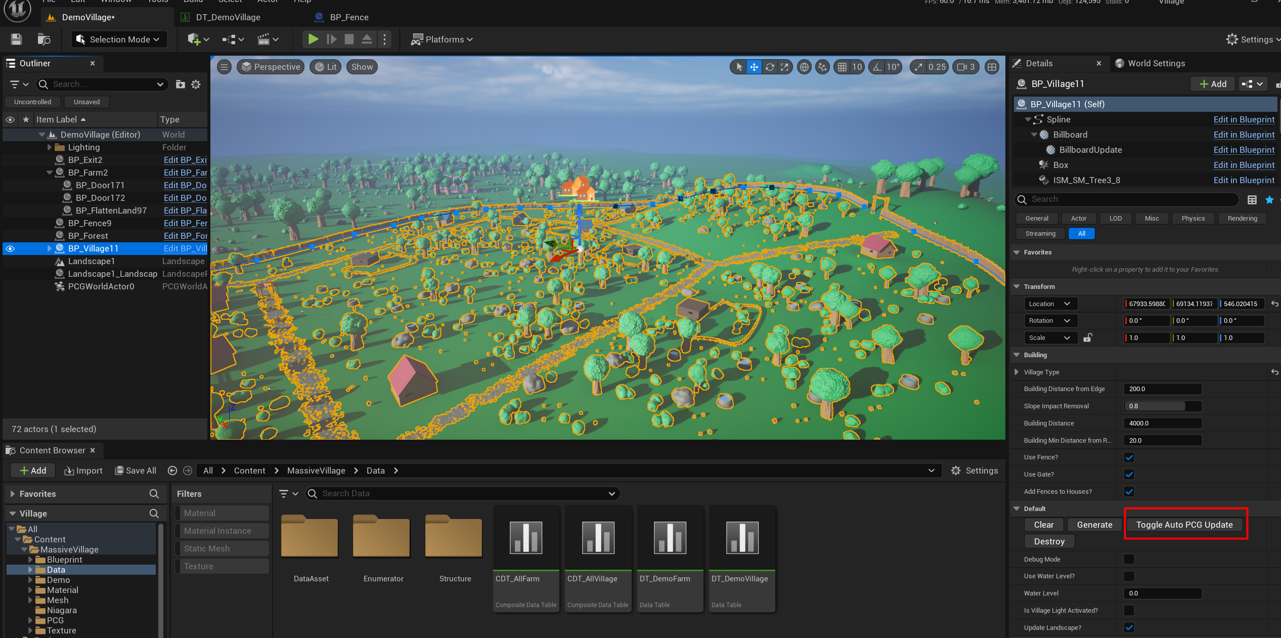Switch to the World Settings tab
The width and height of the screenshot is (1281, 638).
click(1156, 63)
